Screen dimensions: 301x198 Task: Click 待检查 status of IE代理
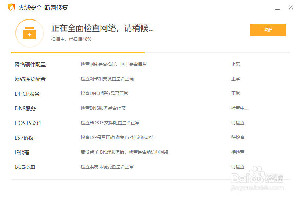point(238,152)
